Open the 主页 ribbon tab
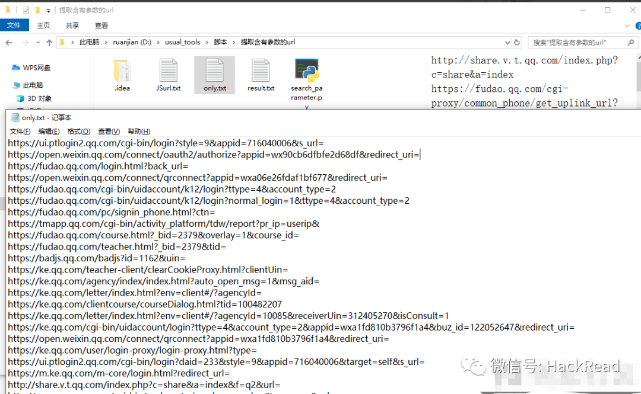This screenshot has height=394, width=641. coord(43,25)
